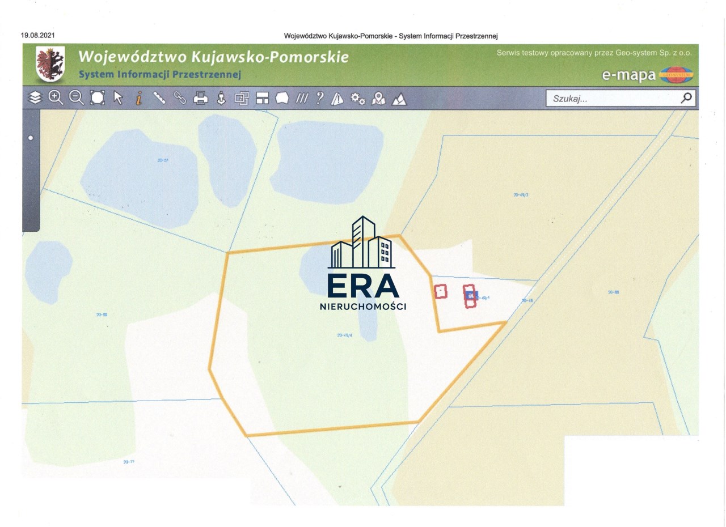Viewport: 726px width, 527px height.
Task: Open the question mark help icon
Action: click(320, 98)
